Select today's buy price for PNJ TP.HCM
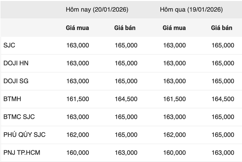Viewport: 242px width, 162px height. 77,153
